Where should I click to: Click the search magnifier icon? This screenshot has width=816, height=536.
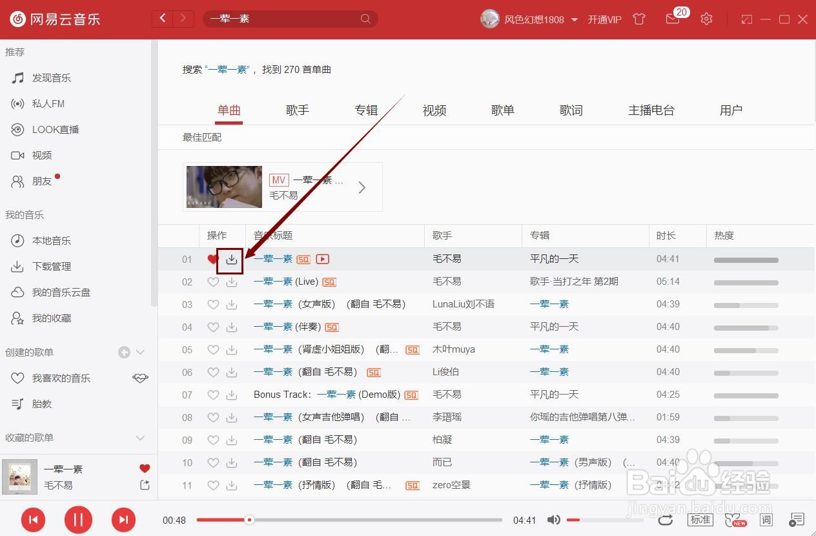365,19
